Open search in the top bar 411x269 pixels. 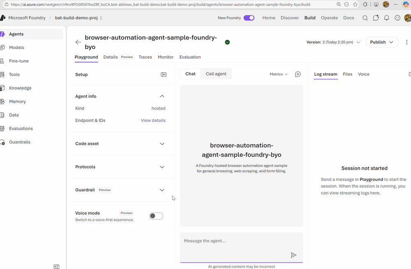click(x=365, y=18)
